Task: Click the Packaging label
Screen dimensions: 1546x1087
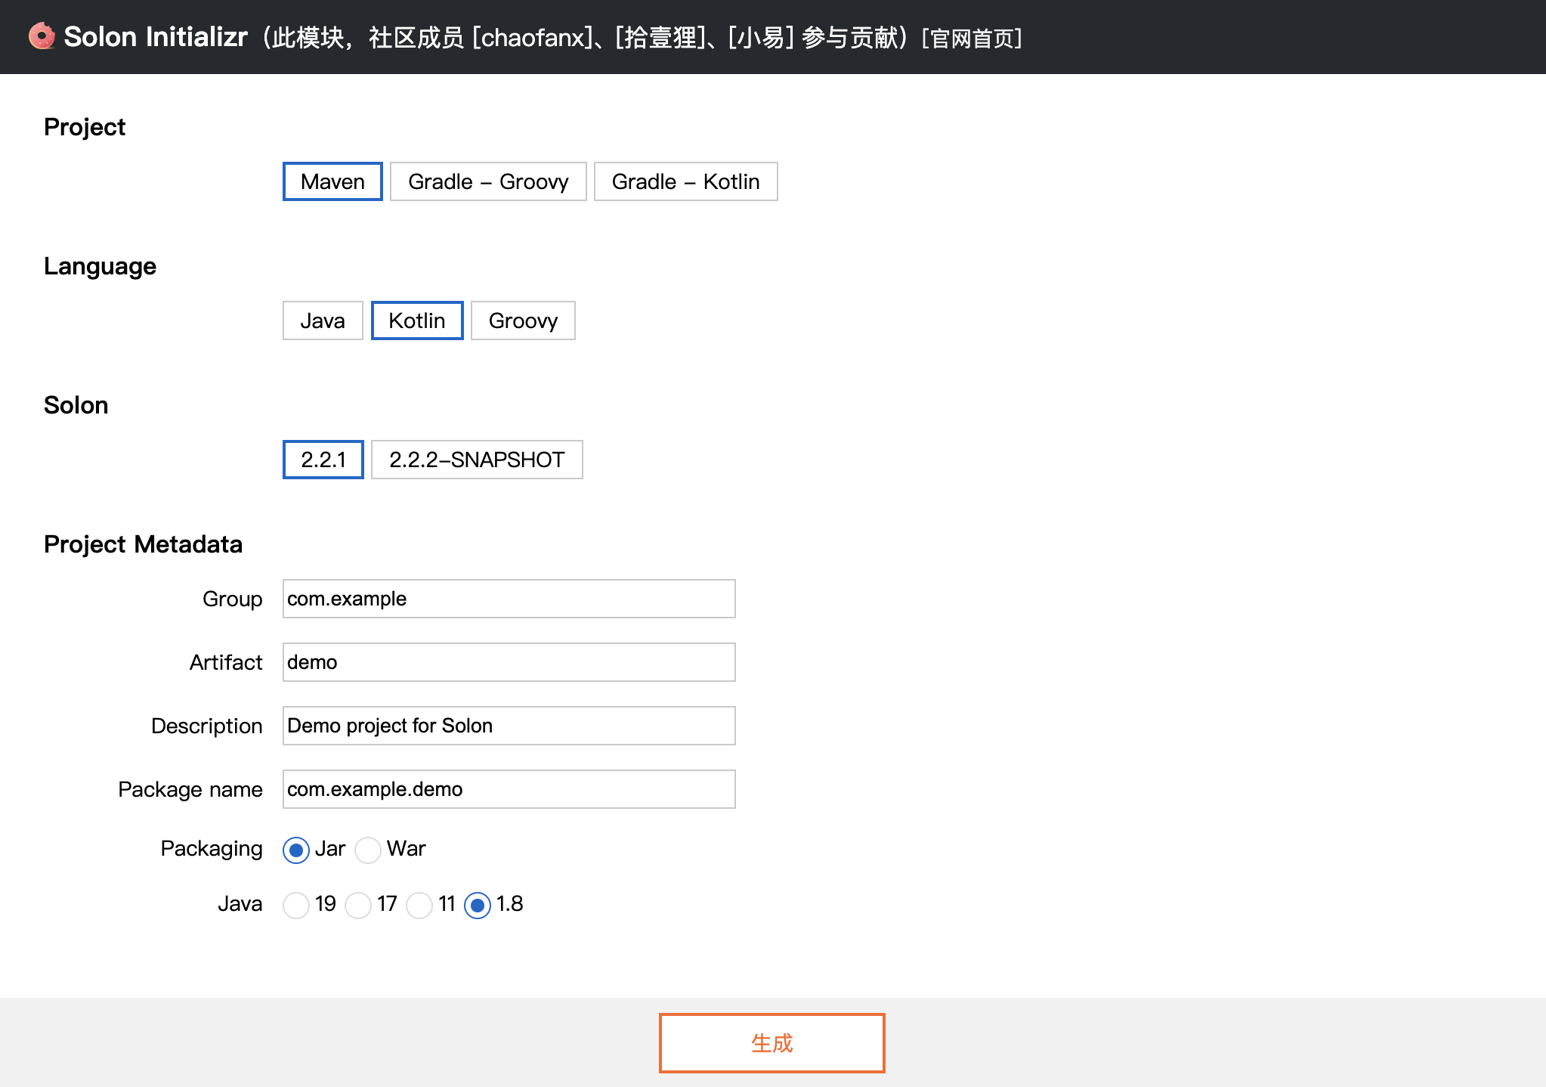Action: coord(212,849)
